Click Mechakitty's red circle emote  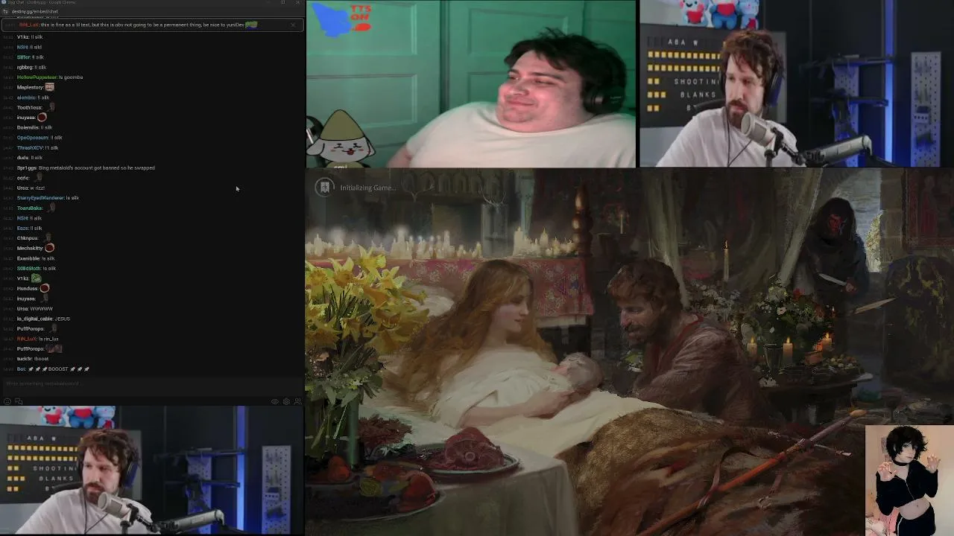[x=49, y=248]
